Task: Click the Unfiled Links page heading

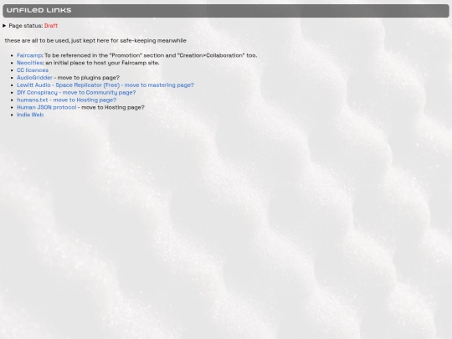Action: (x=39, y=10)
